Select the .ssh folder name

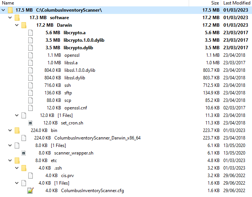point(58,168)
